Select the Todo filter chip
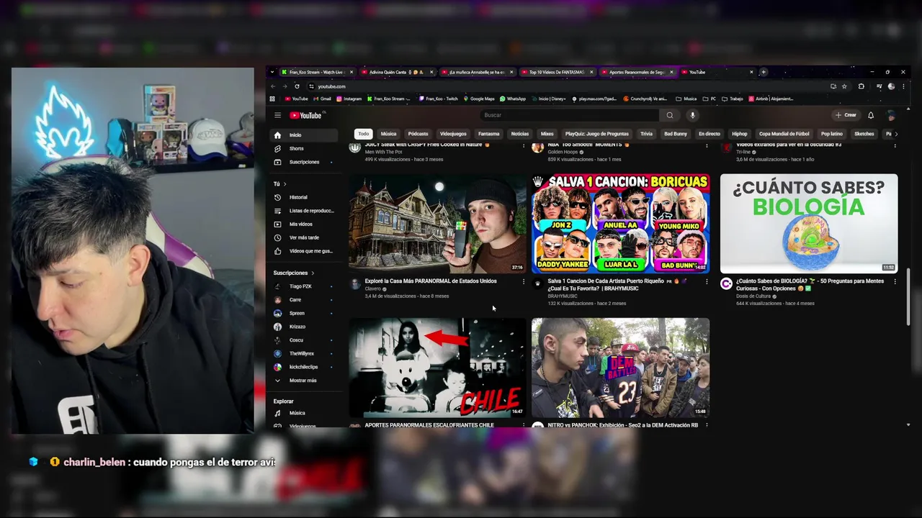 click(364, 134)
